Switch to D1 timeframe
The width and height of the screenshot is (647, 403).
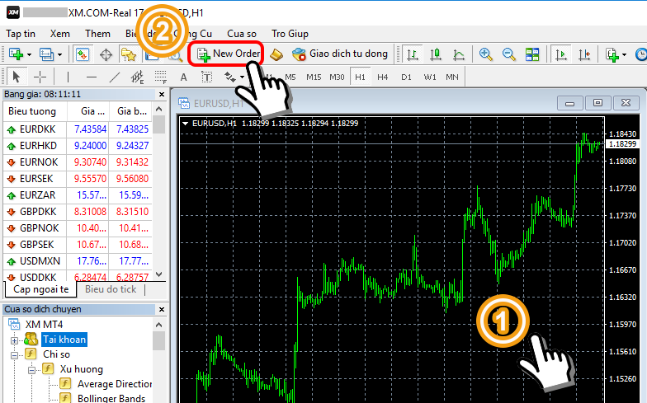coord(406,77)
